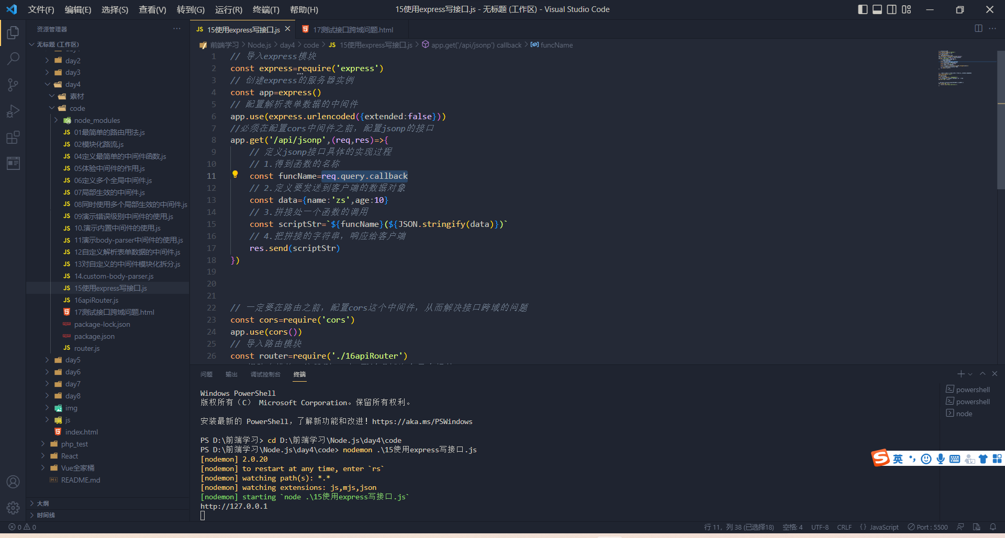This screenshot has width=1005, height=538.
Task: Open the 运行 menu
Action: (228, 9)
